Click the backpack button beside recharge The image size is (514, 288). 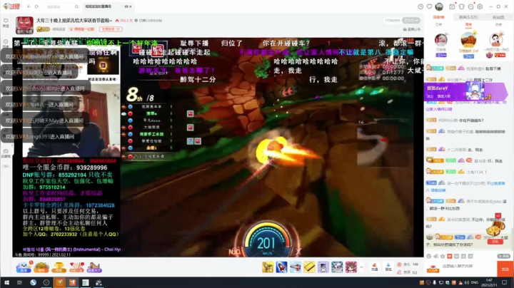[x=388, y=267]
